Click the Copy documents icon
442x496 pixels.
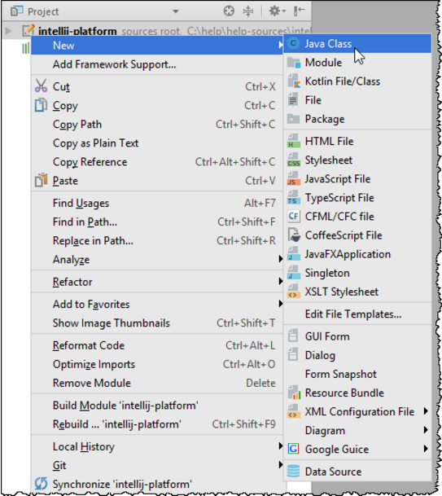coord(41,105)
